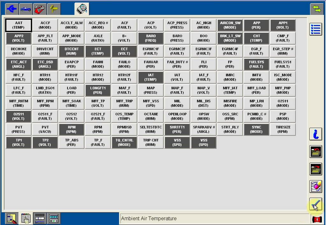Image resolution: width=326 pixels, height=225 pixels.
Task: Open the red toolbox tab
Action: [x=40, y=9]
